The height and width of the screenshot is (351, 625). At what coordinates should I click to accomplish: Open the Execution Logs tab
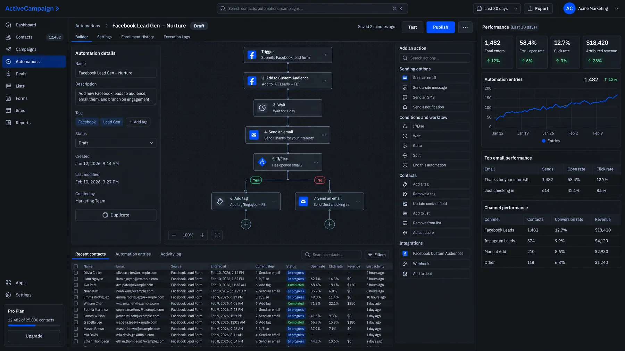point(177,37)
